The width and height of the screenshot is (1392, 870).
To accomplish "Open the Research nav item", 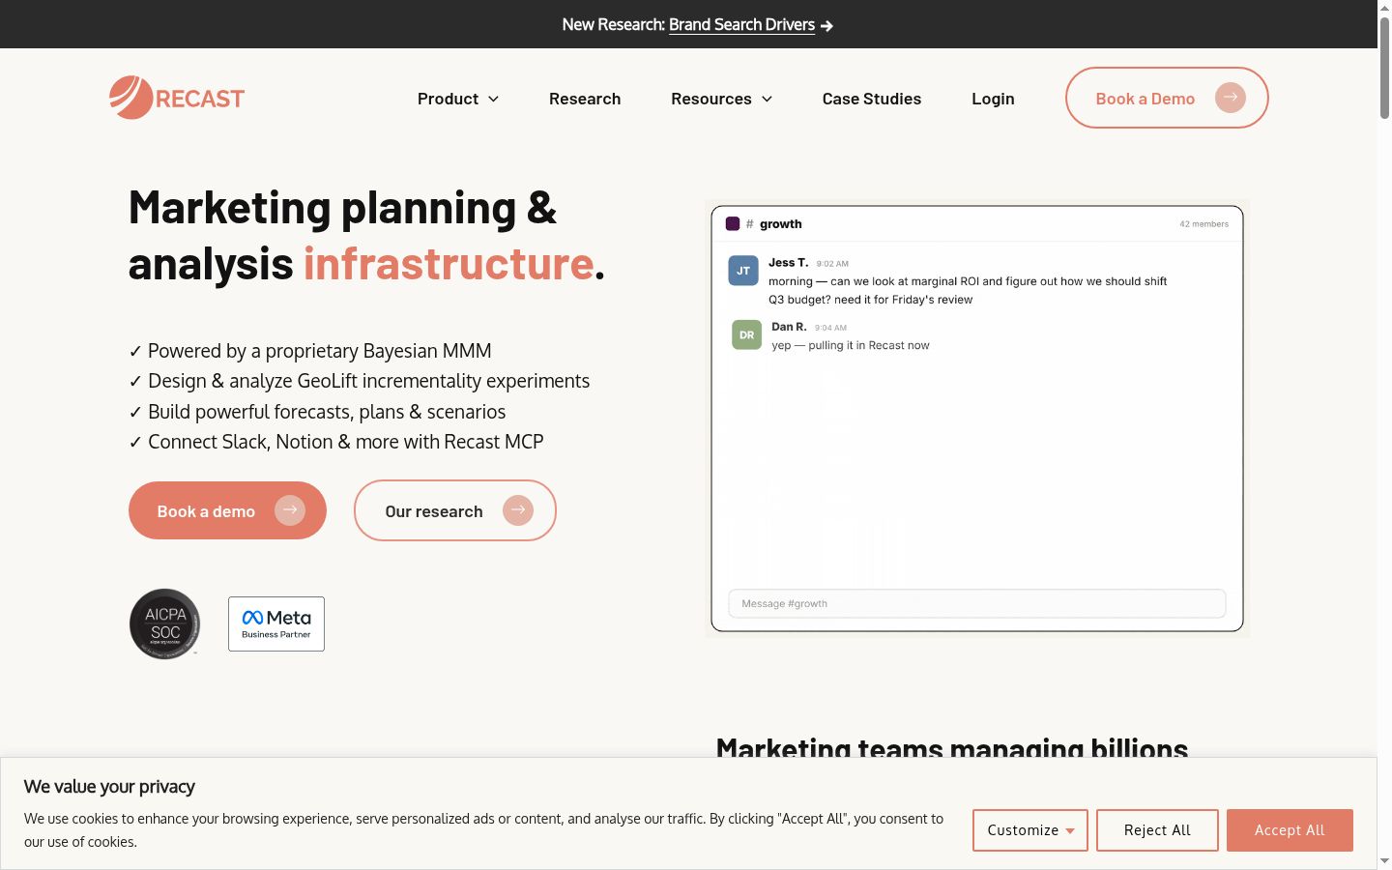I will 585,99.
